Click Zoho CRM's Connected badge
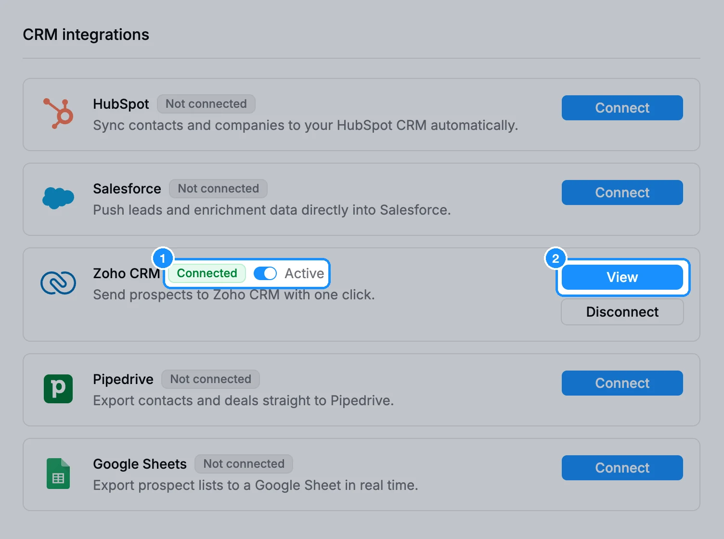724x539 pixels. [207, 273]
